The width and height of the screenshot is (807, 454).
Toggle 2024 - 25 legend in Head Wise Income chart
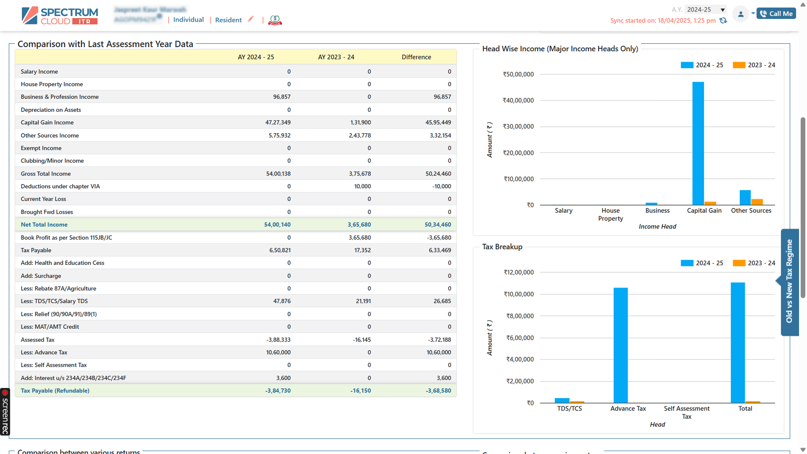click(702, 65)
